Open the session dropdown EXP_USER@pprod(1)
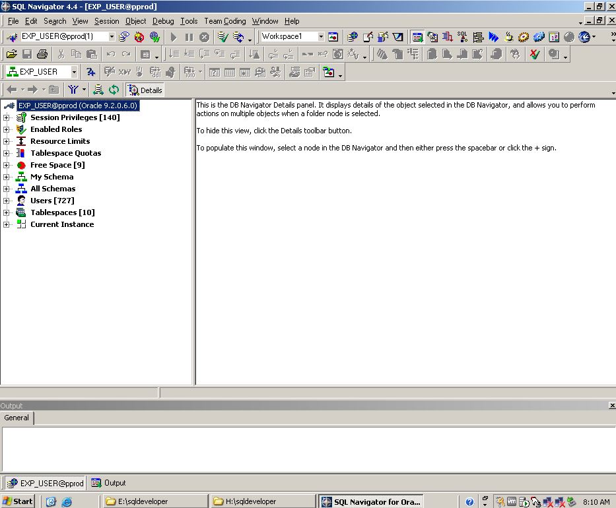This screenshot has height=508, width=616. pyautogui.click(x=112, y=36)
